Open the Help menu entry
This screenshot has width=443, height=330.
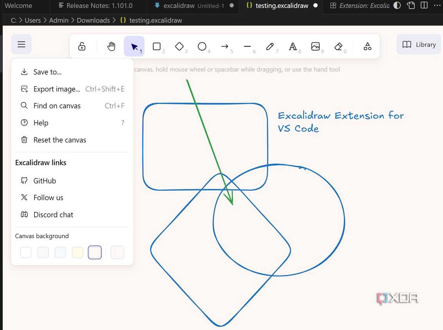pos(72,123)
